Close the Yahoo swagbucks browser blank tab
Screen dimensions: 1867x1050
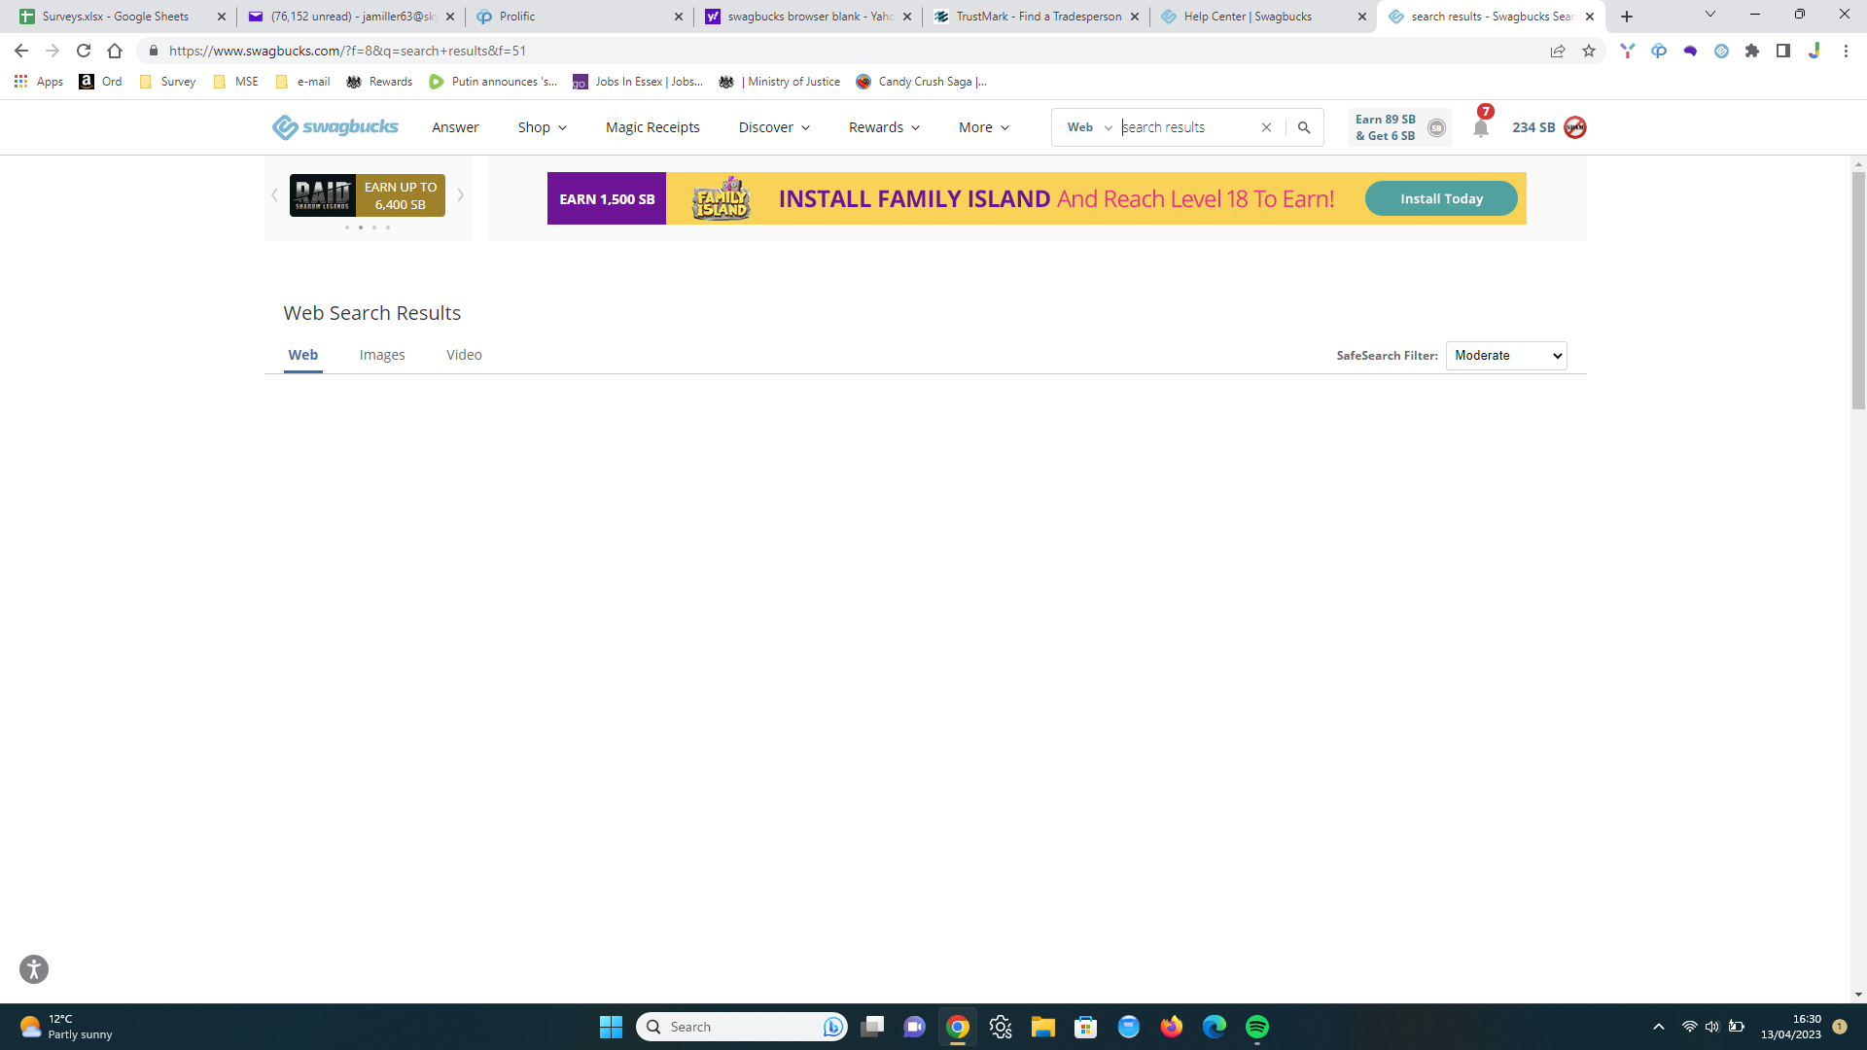coord(906,17)
